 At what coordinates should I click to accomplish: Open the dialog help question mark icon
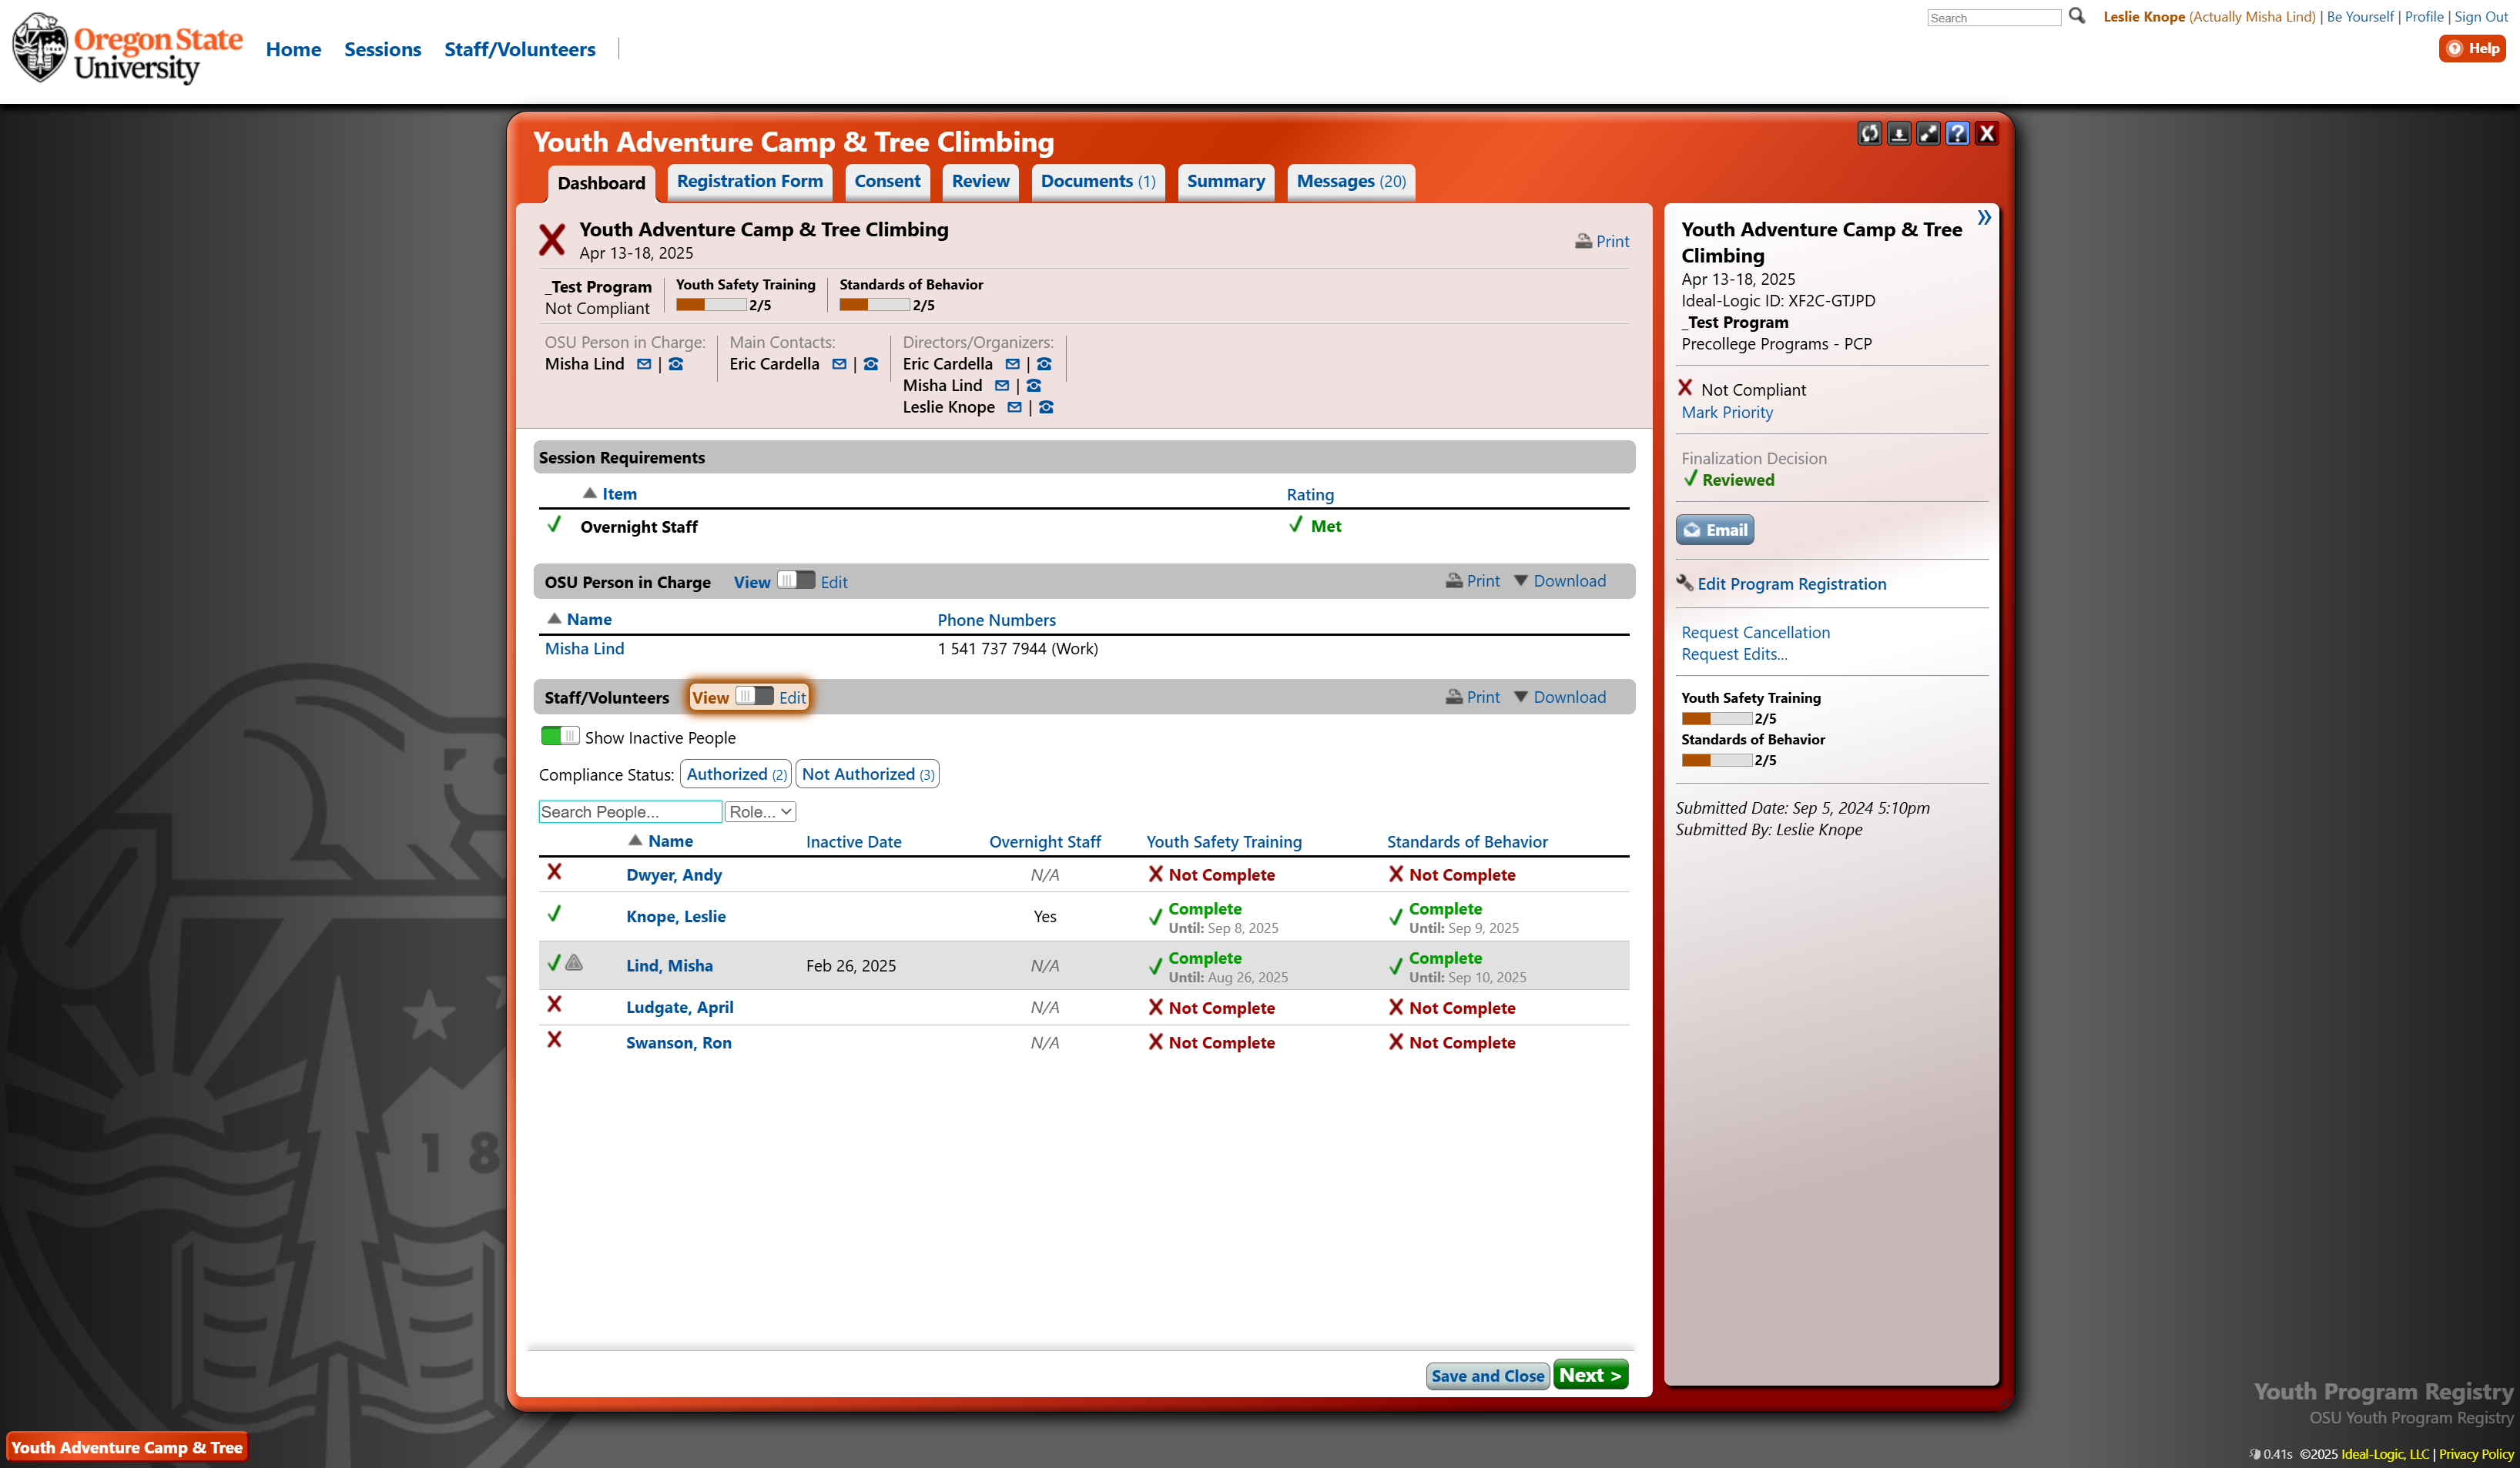(1957, 133)
